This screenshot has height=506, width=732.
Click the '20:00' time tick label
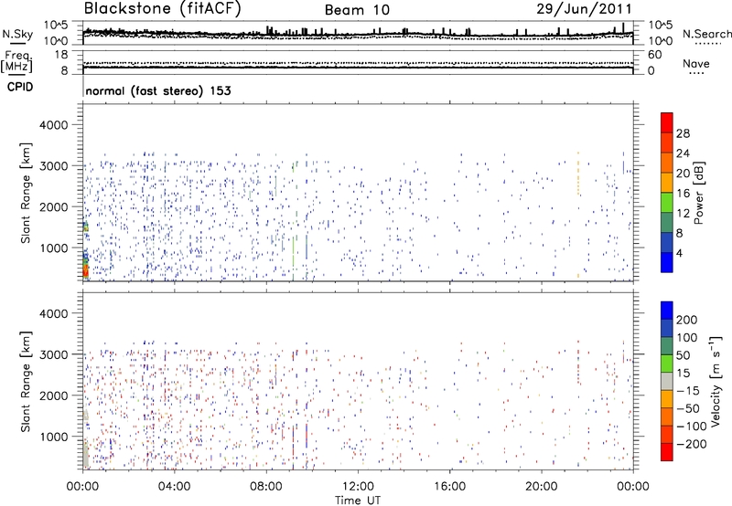click(x=541, y=487)
